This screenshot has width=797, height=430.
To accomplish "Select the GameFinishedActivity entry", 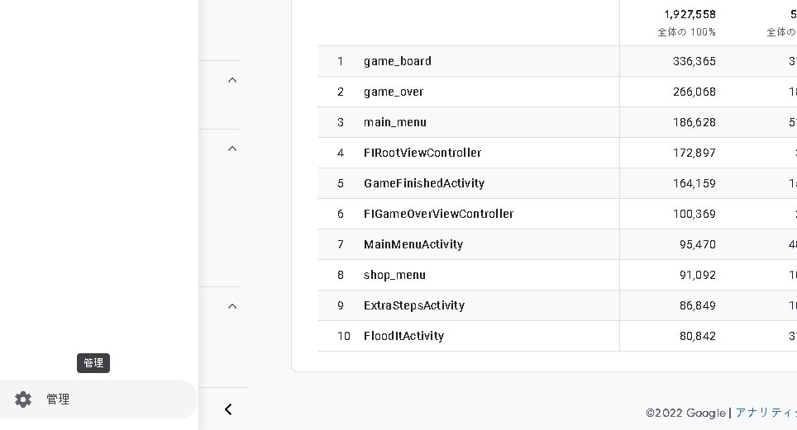I will pyautogui.click(x=424, y=183).
